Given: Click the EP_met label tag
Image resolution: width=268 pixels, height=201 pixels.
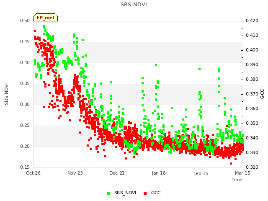Looking at the screenshot, I should tap(46, 18).
